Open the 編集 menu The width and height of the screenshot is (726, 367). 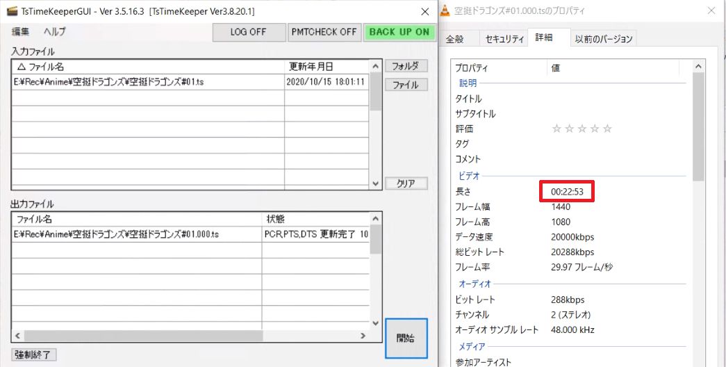point(20,31)
